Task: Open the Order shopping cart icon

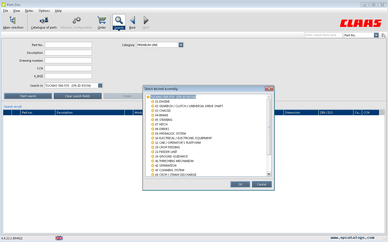Action: [x=102, y=20]
